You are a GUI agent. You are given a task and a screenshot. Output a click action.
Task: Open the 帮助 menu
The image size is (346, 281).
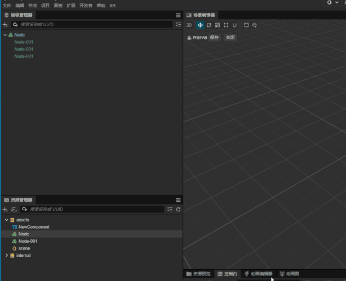coord(101,6)
